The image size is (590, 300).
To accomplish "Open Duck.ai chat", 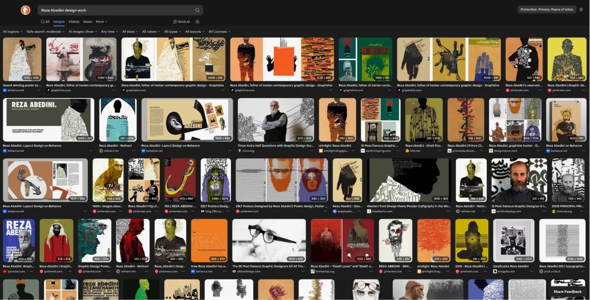I will (x=182, y=22).
